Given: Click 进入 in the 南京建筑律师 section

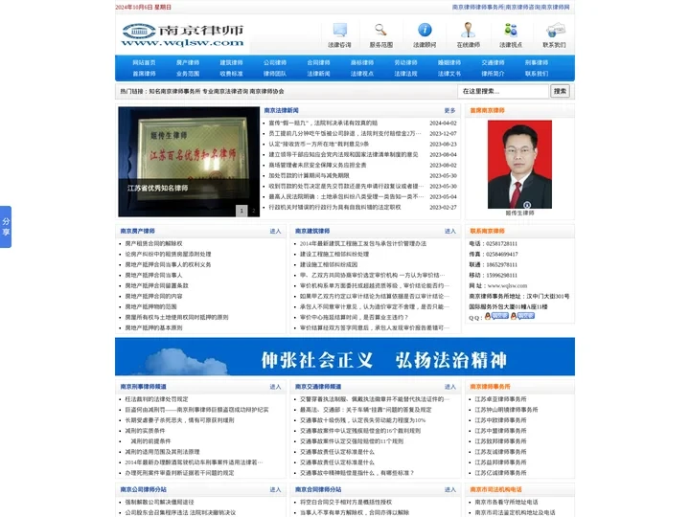Looking at the screenshot, I should [449, 232].
